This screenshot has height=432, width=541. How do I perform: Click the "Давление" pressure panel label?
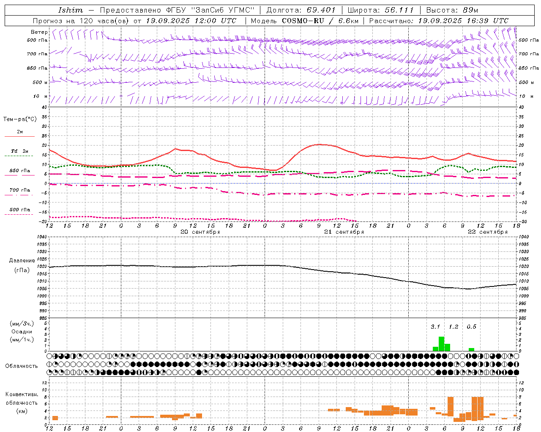pos(22,261)
